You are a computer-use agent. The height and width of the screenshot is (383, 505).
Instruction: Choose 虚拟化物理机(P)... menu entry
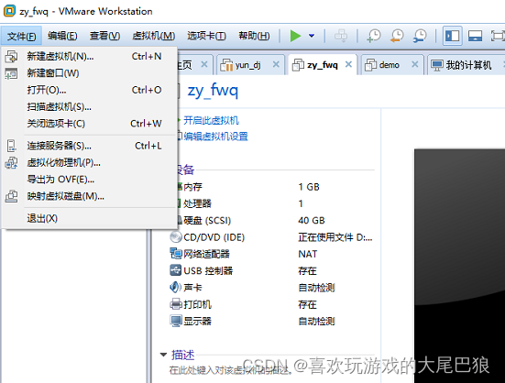click(89, 162)
